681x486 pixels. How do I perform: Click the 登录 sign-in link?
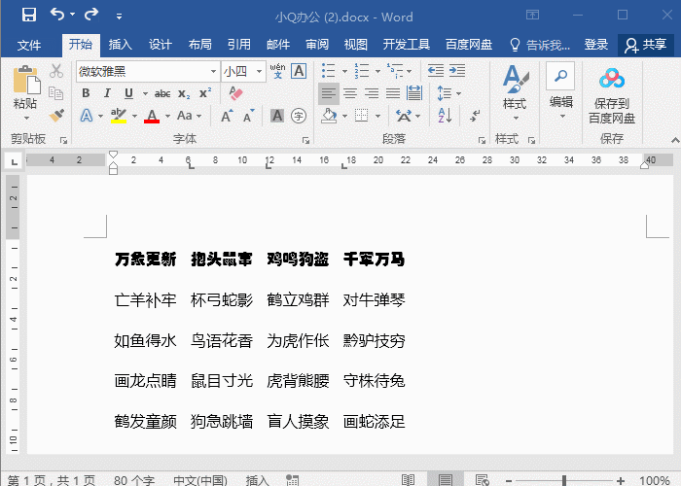(596, 45)
